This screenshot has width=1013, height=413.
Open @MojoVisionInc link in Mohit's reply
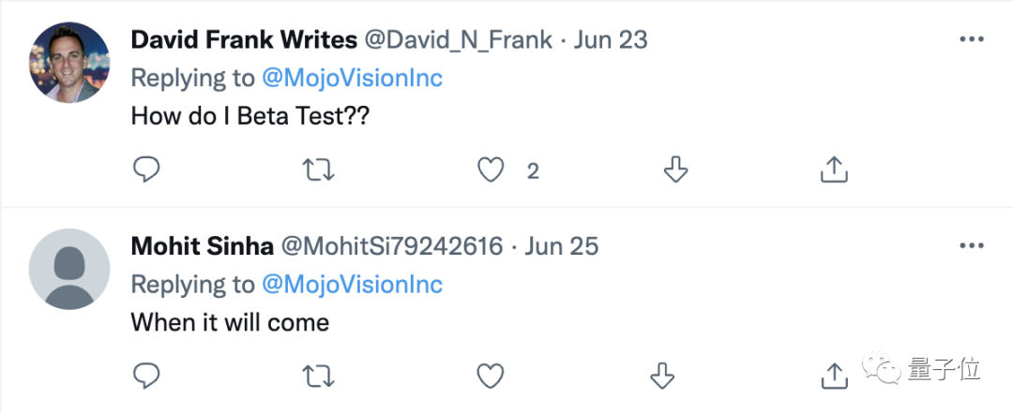pyautogui.click(x=353, y=285)
